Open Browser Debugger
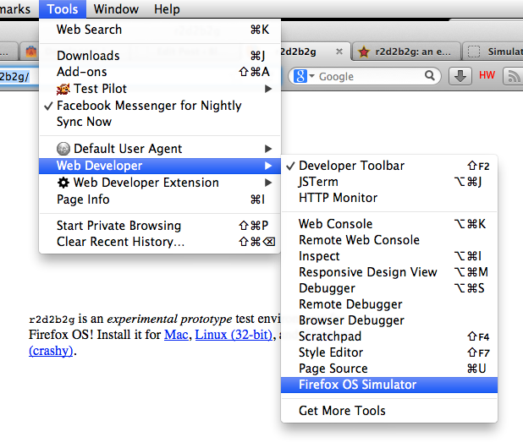 [389, 320]
